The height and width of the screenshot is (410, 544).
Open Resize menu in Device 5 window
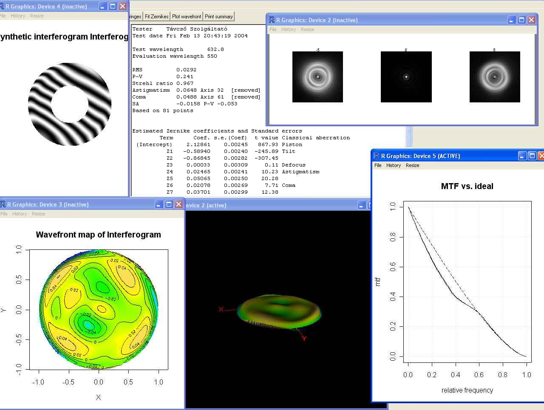pos(412,165)
